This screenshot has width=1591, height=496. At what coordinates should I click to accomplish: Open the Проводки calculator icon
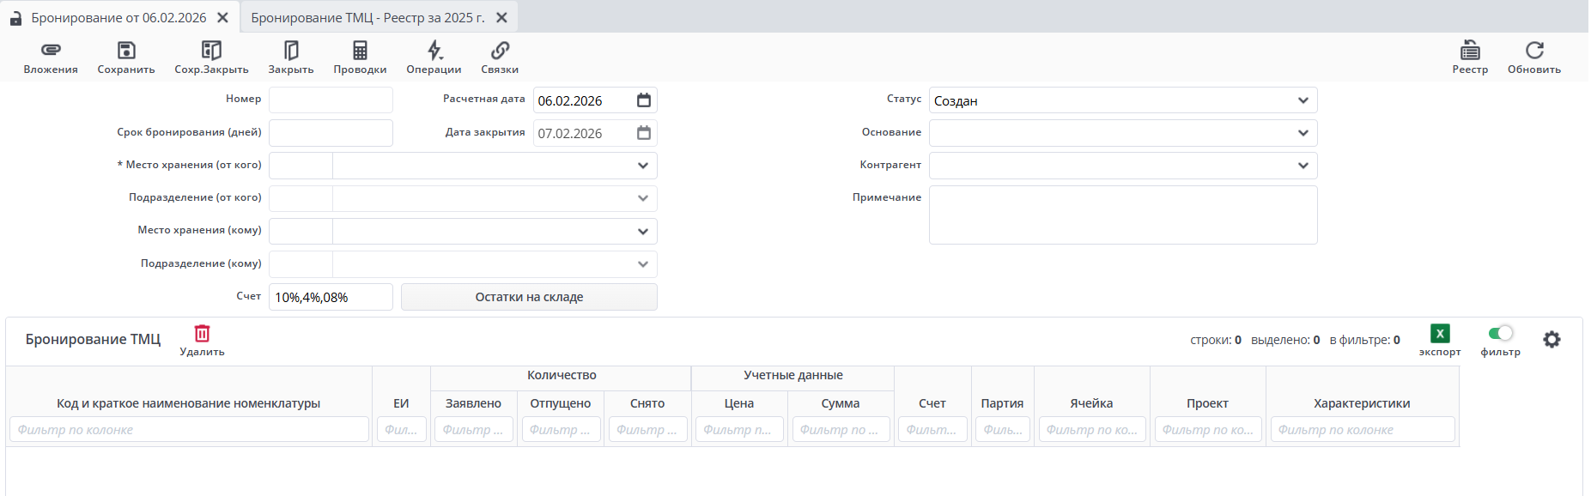360,51
